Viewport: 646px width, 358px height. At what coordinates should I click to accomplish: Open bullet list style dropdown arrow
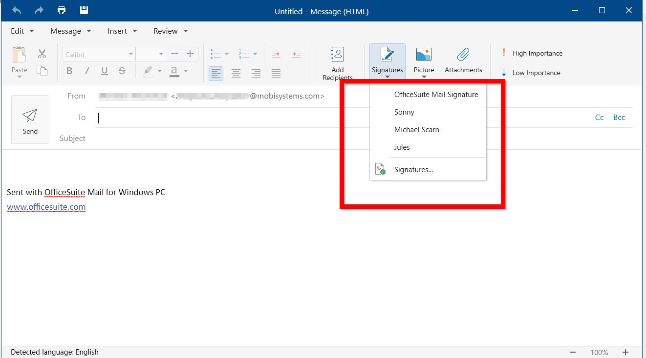pyautogui.click(x=227, y=54)
